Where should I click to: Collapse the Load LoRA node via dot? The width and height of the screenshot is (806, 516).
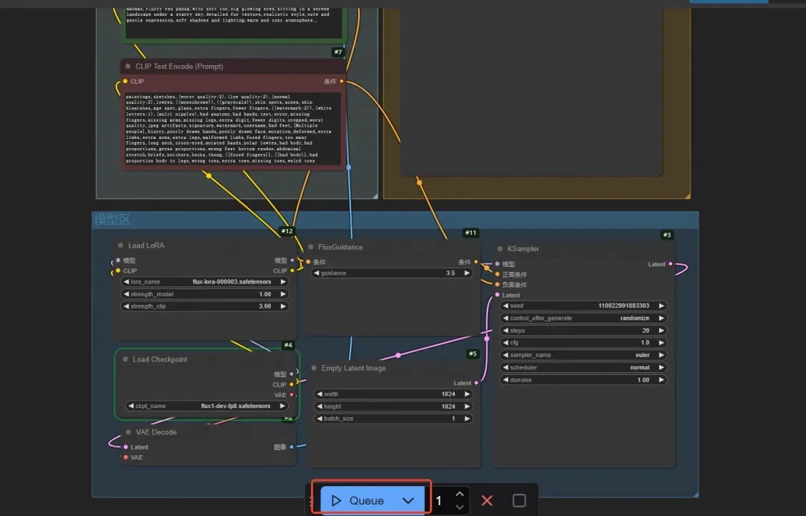coord(121,245)
